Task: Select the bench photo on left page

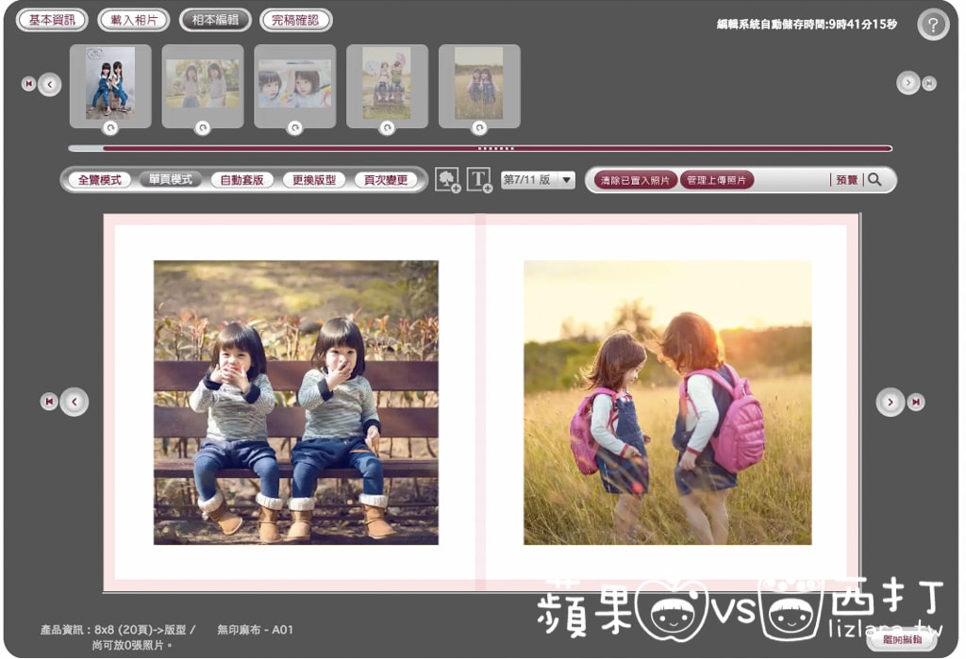Action: (295, 403)
